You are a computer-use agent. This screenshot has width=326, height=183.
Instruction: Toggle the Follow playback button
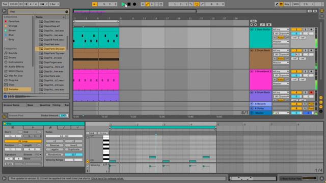point(95,4)
